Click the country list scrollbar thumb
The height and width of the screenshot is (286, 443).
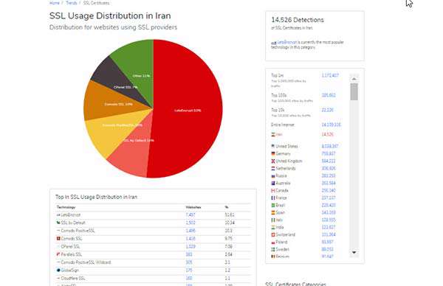tap(354, 91)
